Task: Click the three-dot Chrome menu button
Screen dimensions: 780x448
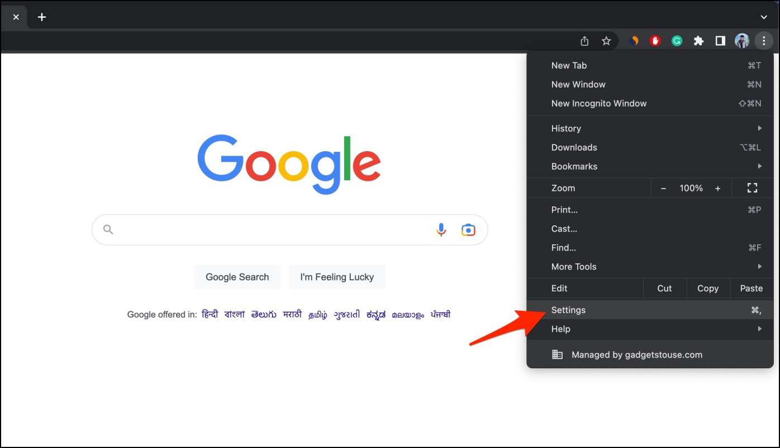Action: click(x=764, y=41)
